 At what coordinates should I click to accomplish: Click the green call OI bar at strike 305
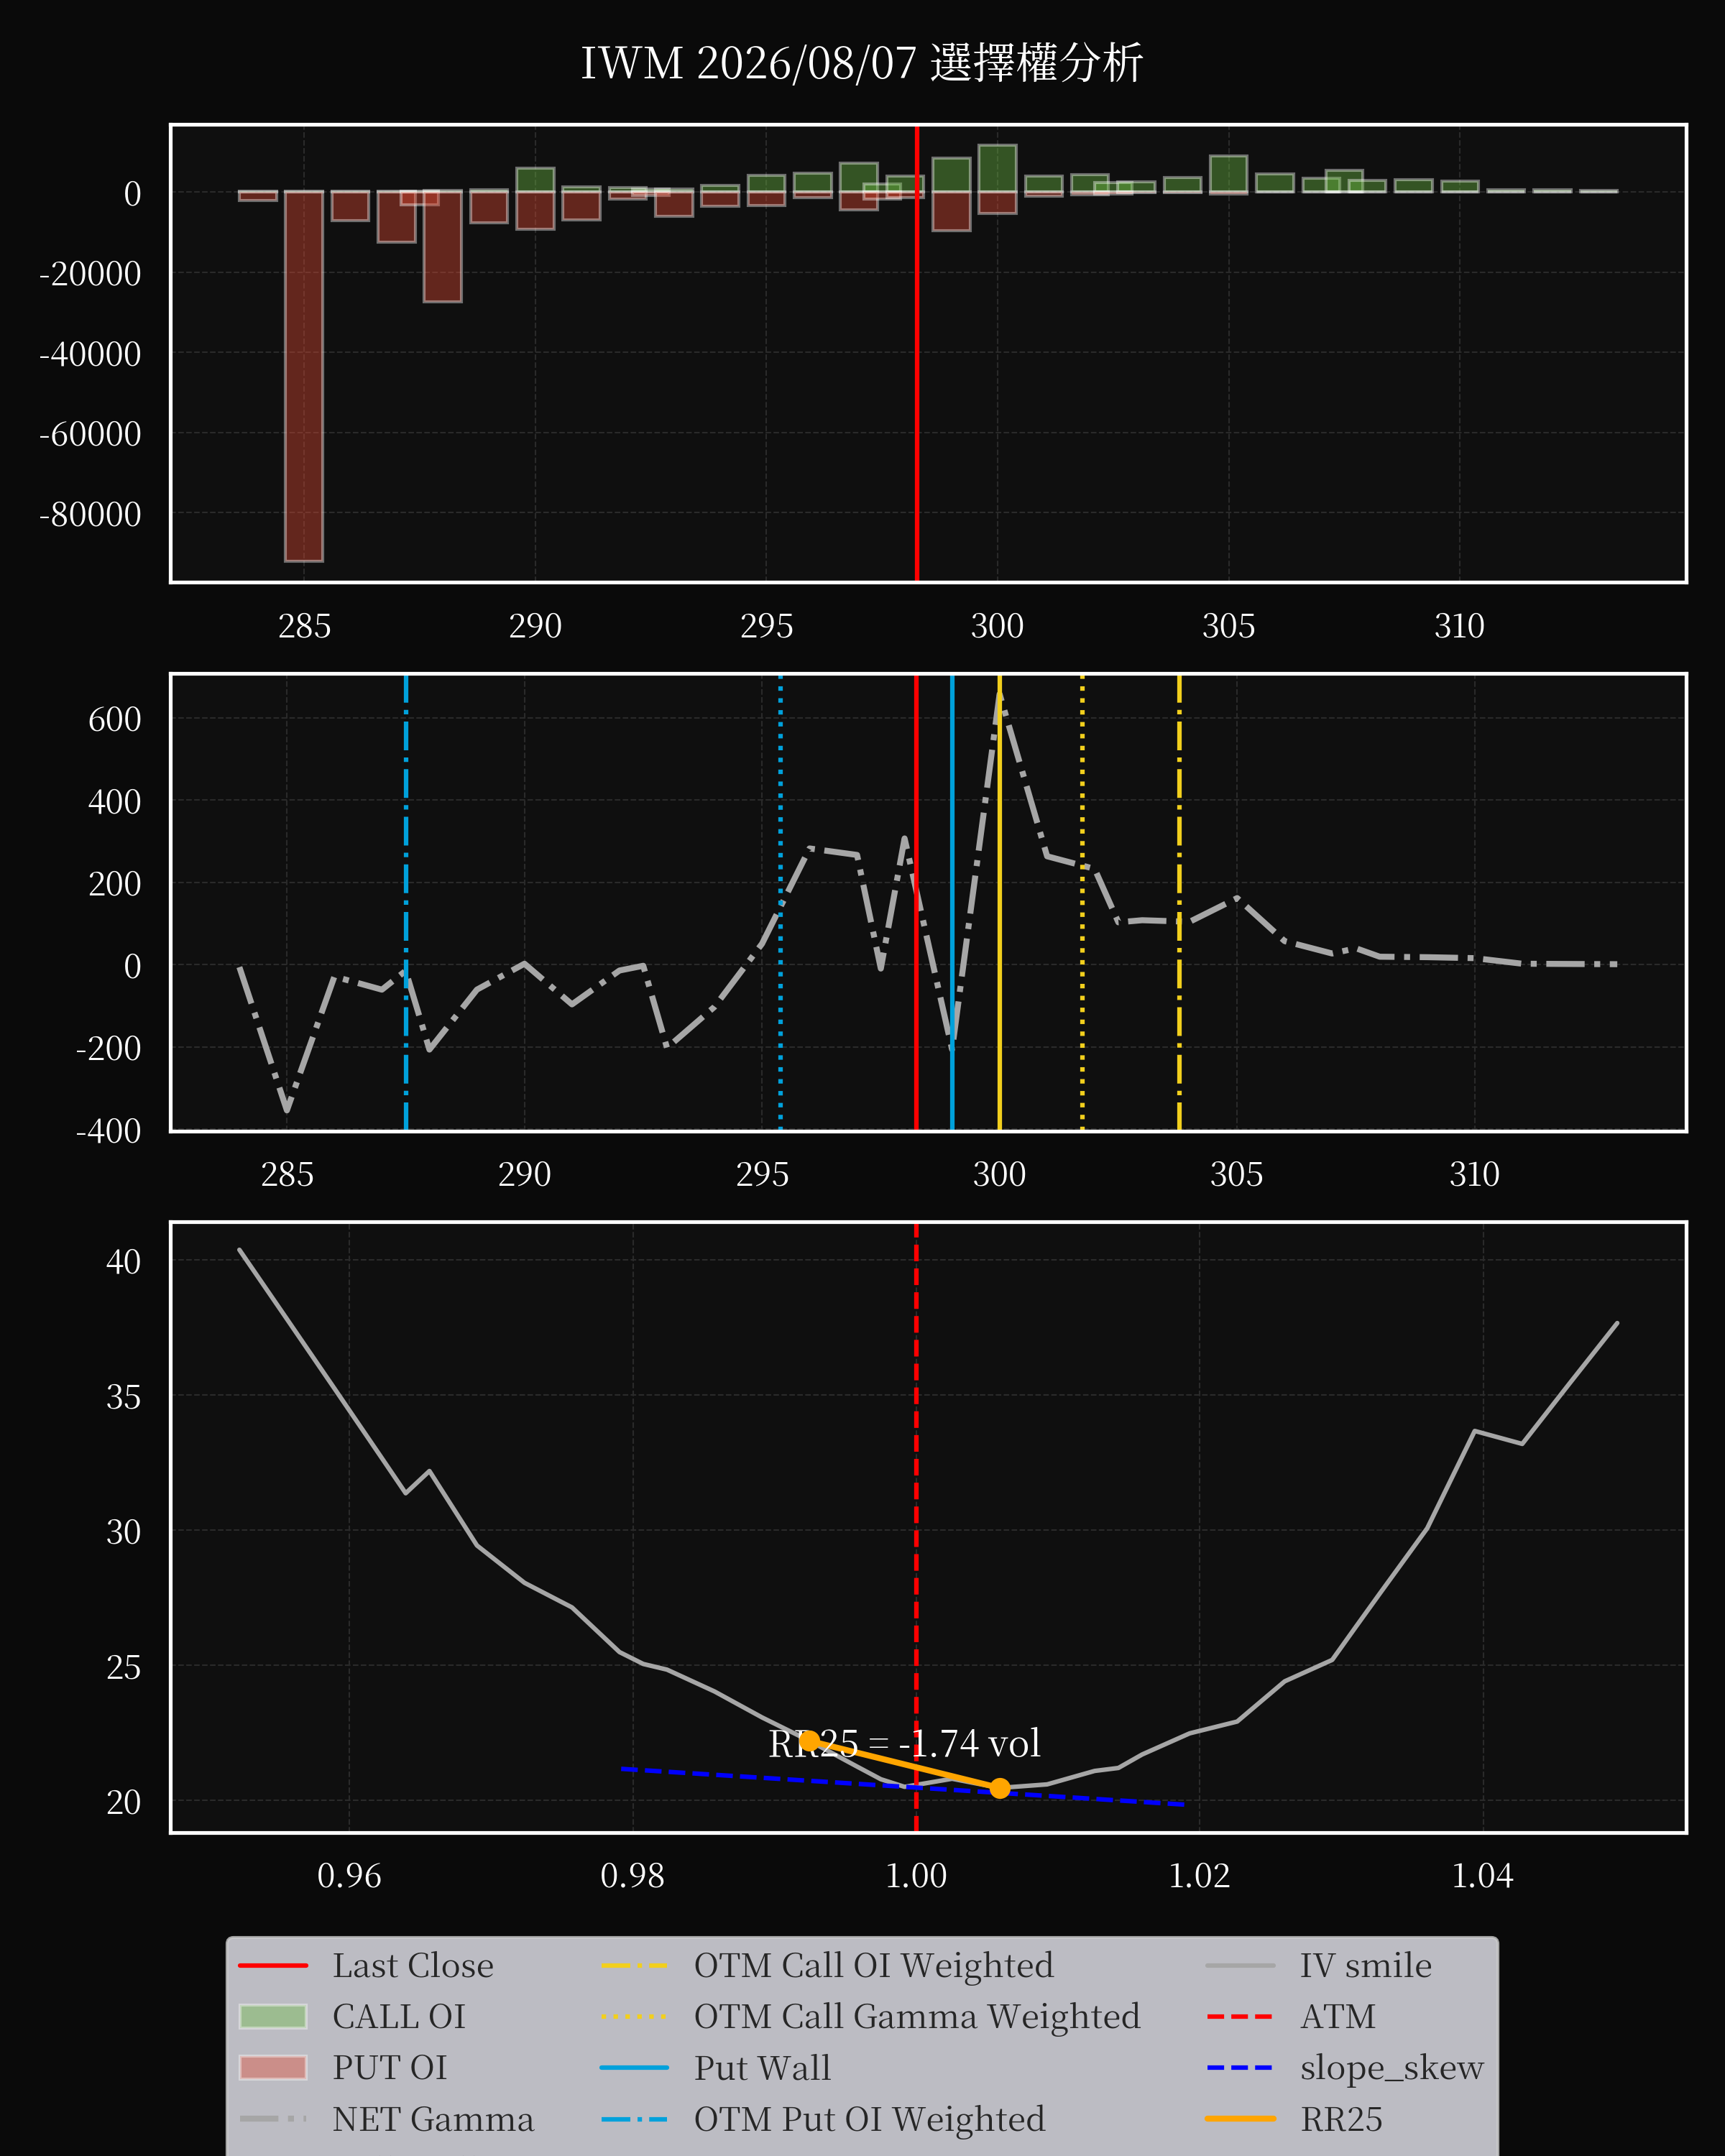[x=1228, y=174]
